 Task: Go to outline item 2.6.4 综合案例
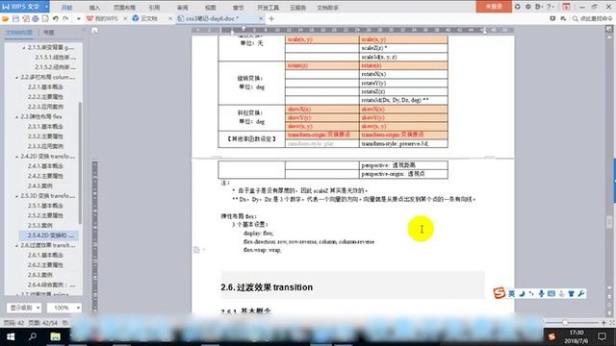pyautogui.click(x=51, y=284)
